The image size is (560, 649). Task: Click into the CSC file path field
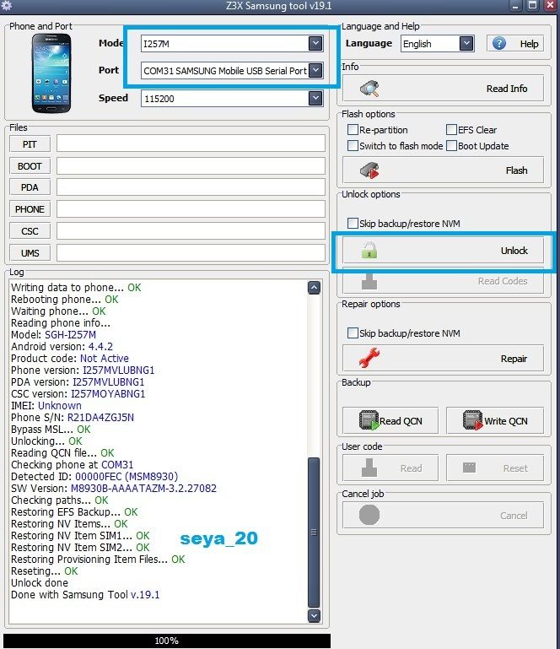[x=191, y=231]
